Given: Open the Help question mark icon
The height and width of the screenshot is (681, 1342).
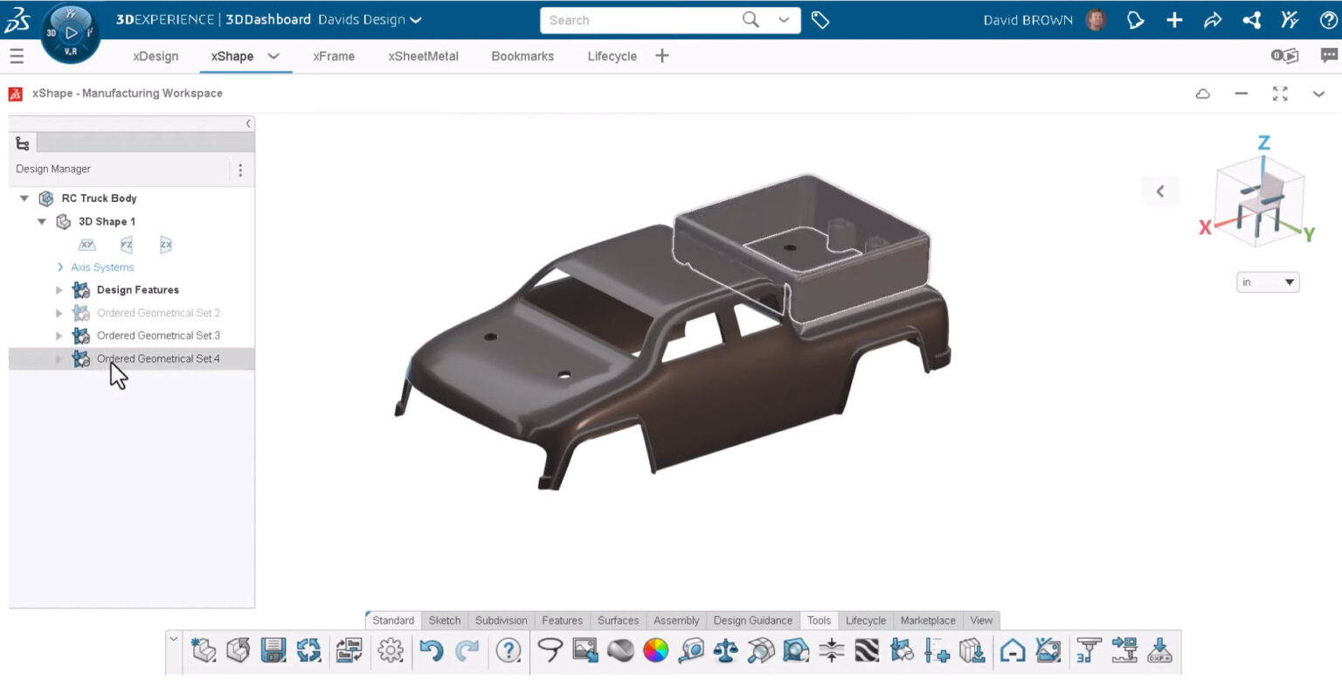Looking at the screenshot, I should (508, 650).
